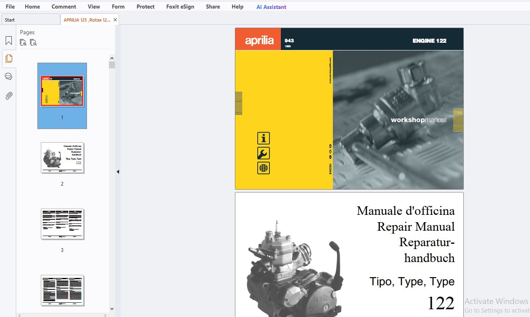Click the 'Repair Manual' text line
The width and height of the screenshot is (530, 317).
(416, 227)
